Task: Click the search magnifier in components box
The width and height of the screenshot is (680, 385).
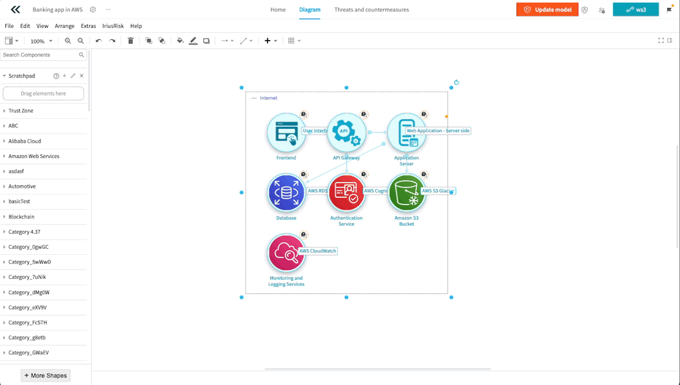Action: (82, 55)
